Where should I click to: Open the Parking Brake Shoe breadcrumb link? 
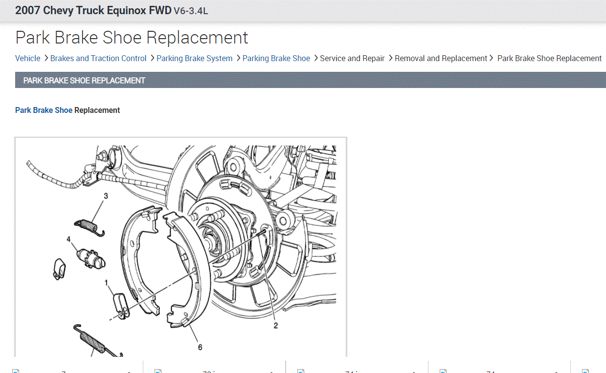point(276,58)
